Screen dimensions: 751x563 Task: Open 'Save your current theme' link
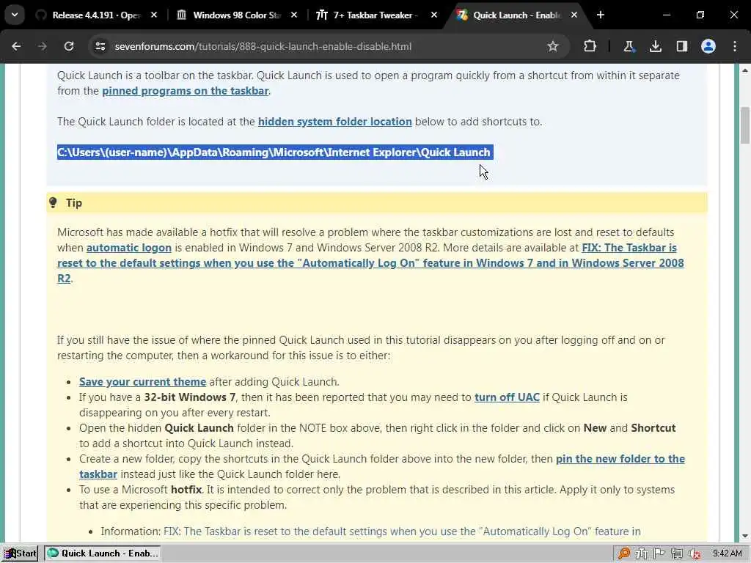tap(143, 382)
